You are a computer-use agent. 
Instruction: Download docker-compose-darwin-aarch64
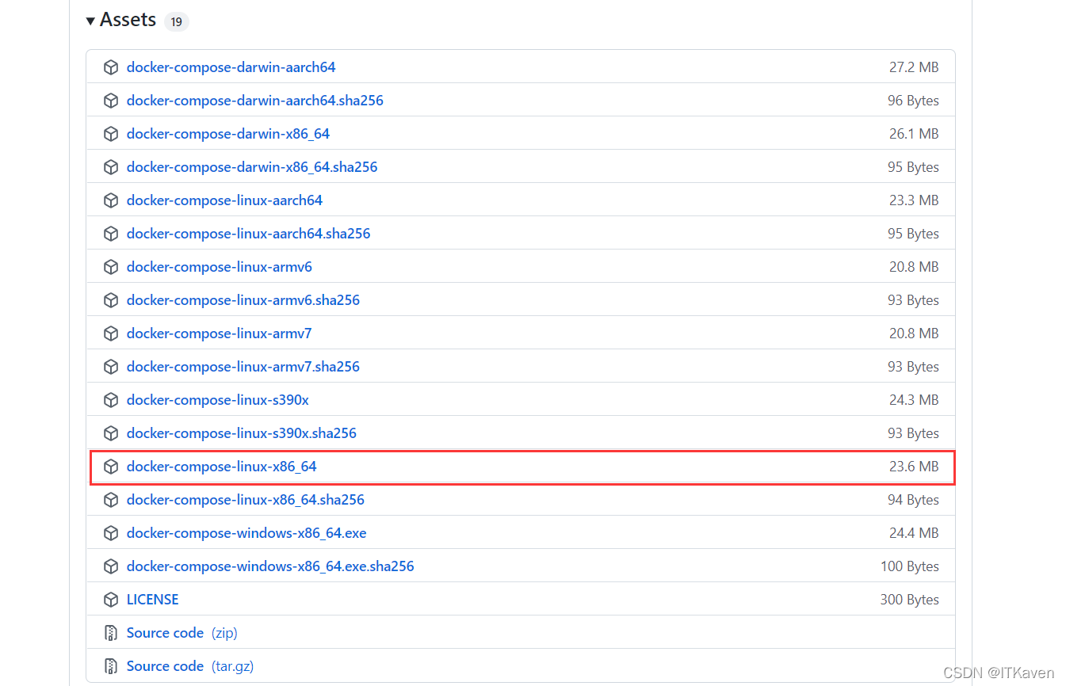click(231, 67)
